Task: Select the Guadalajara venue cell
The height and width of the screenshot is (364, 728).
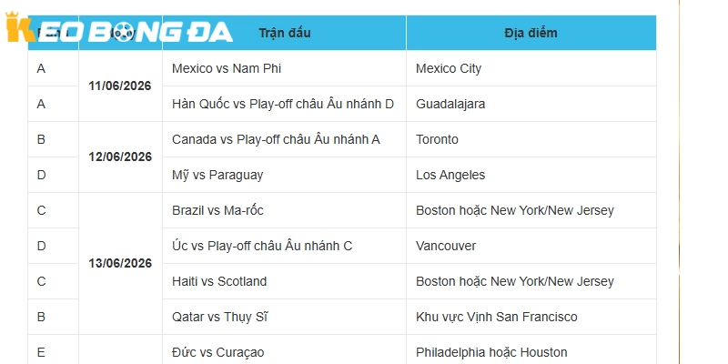Action: [x=450, y=104]
